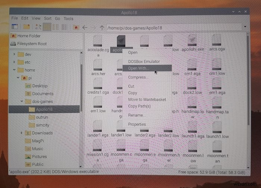
Task: Select the cm1.low file icon
Action: pyautogui.click(x=217, y=64)
